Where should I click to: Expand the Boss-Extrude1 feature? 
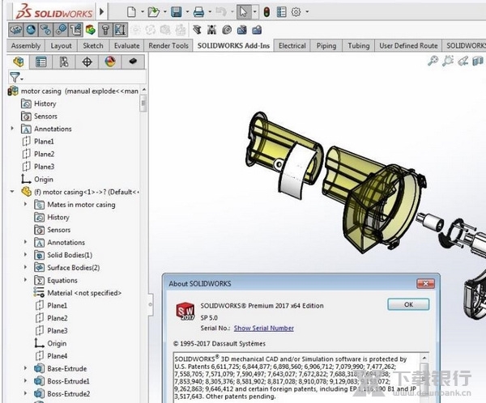click(x=25, y=380)
